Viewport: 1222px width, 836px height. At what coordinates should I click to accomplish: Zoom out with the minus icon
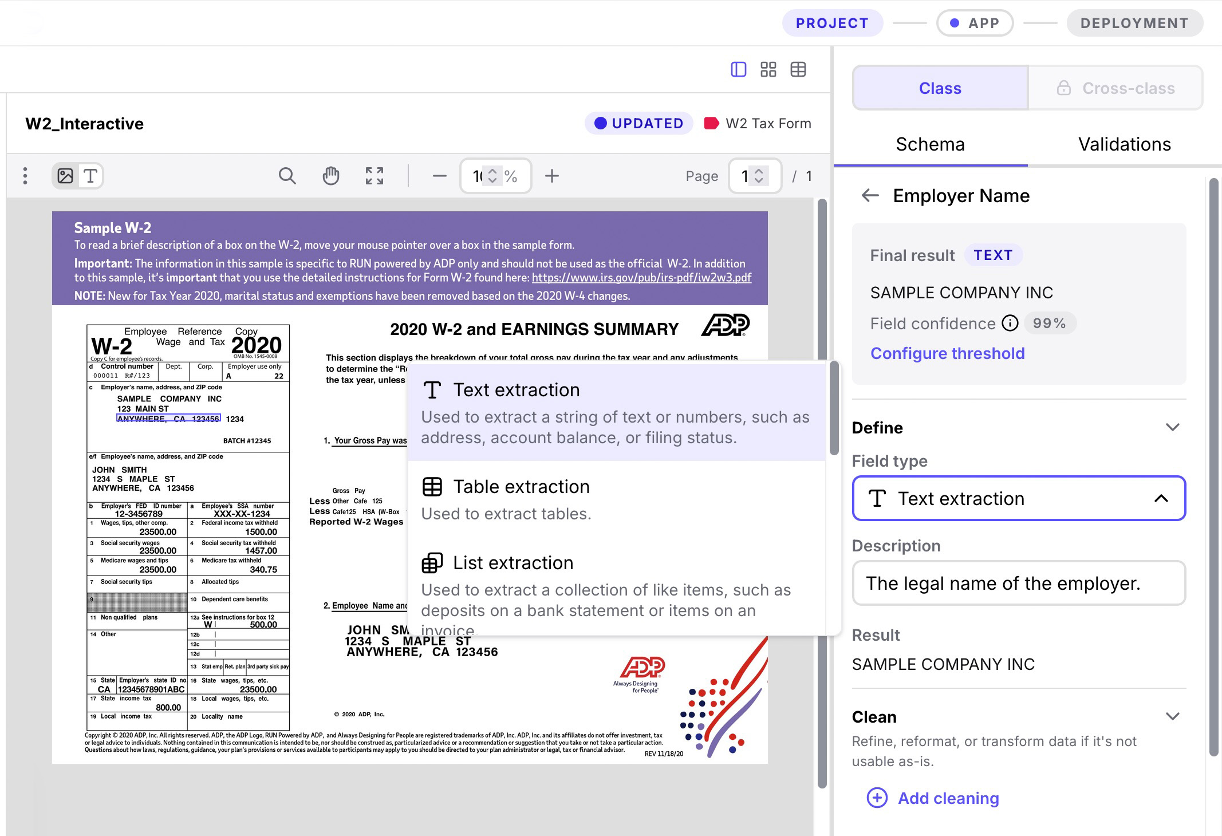coord(439,176)
